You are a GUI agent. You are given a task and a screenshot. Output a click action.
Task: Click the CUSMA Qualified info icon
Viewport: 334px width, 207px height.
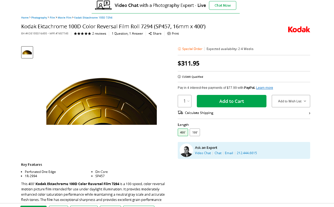tap(179, 77)
